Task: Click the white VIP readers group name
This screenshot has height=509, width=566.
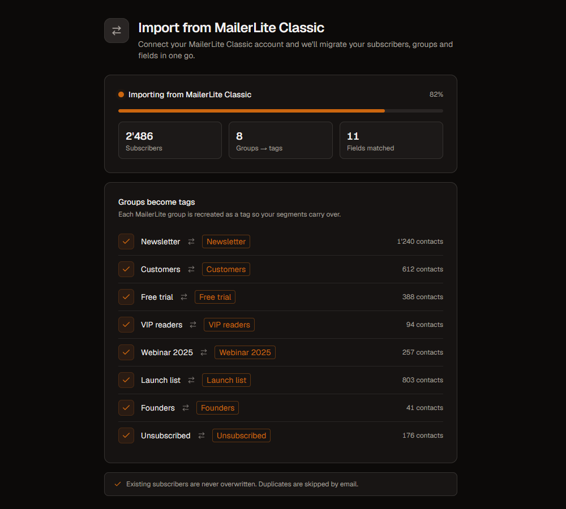Action: tap(162, 325)
